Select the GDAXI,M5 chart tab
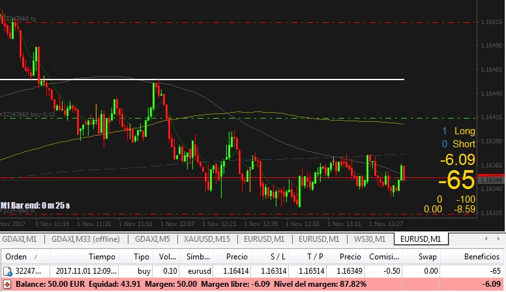 point(150,239)
